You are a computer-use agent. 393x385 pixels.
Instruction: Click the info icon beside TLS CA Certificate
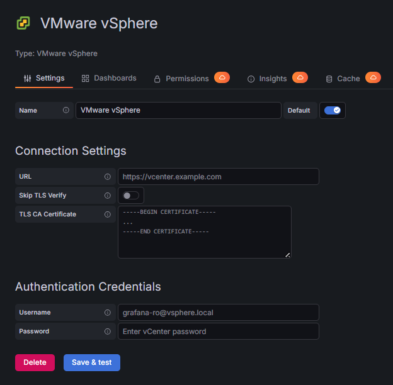[108, 215]
